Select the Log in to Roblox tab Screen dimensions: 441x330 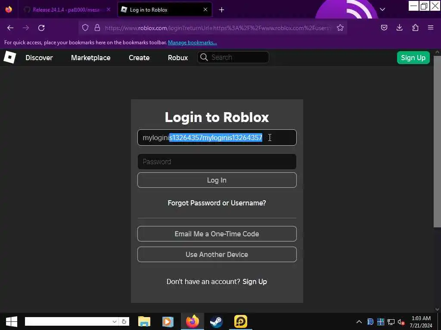[165, 9]
